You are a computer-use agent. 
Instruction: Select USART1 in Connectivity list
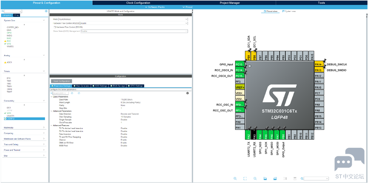coord(11,116)
